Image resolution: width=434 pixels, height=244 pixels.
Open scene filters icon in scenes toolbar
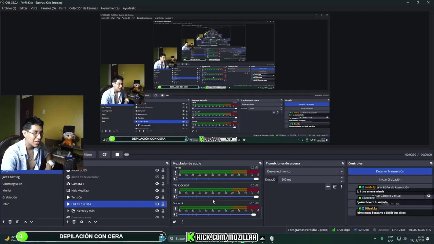[18, 222]
